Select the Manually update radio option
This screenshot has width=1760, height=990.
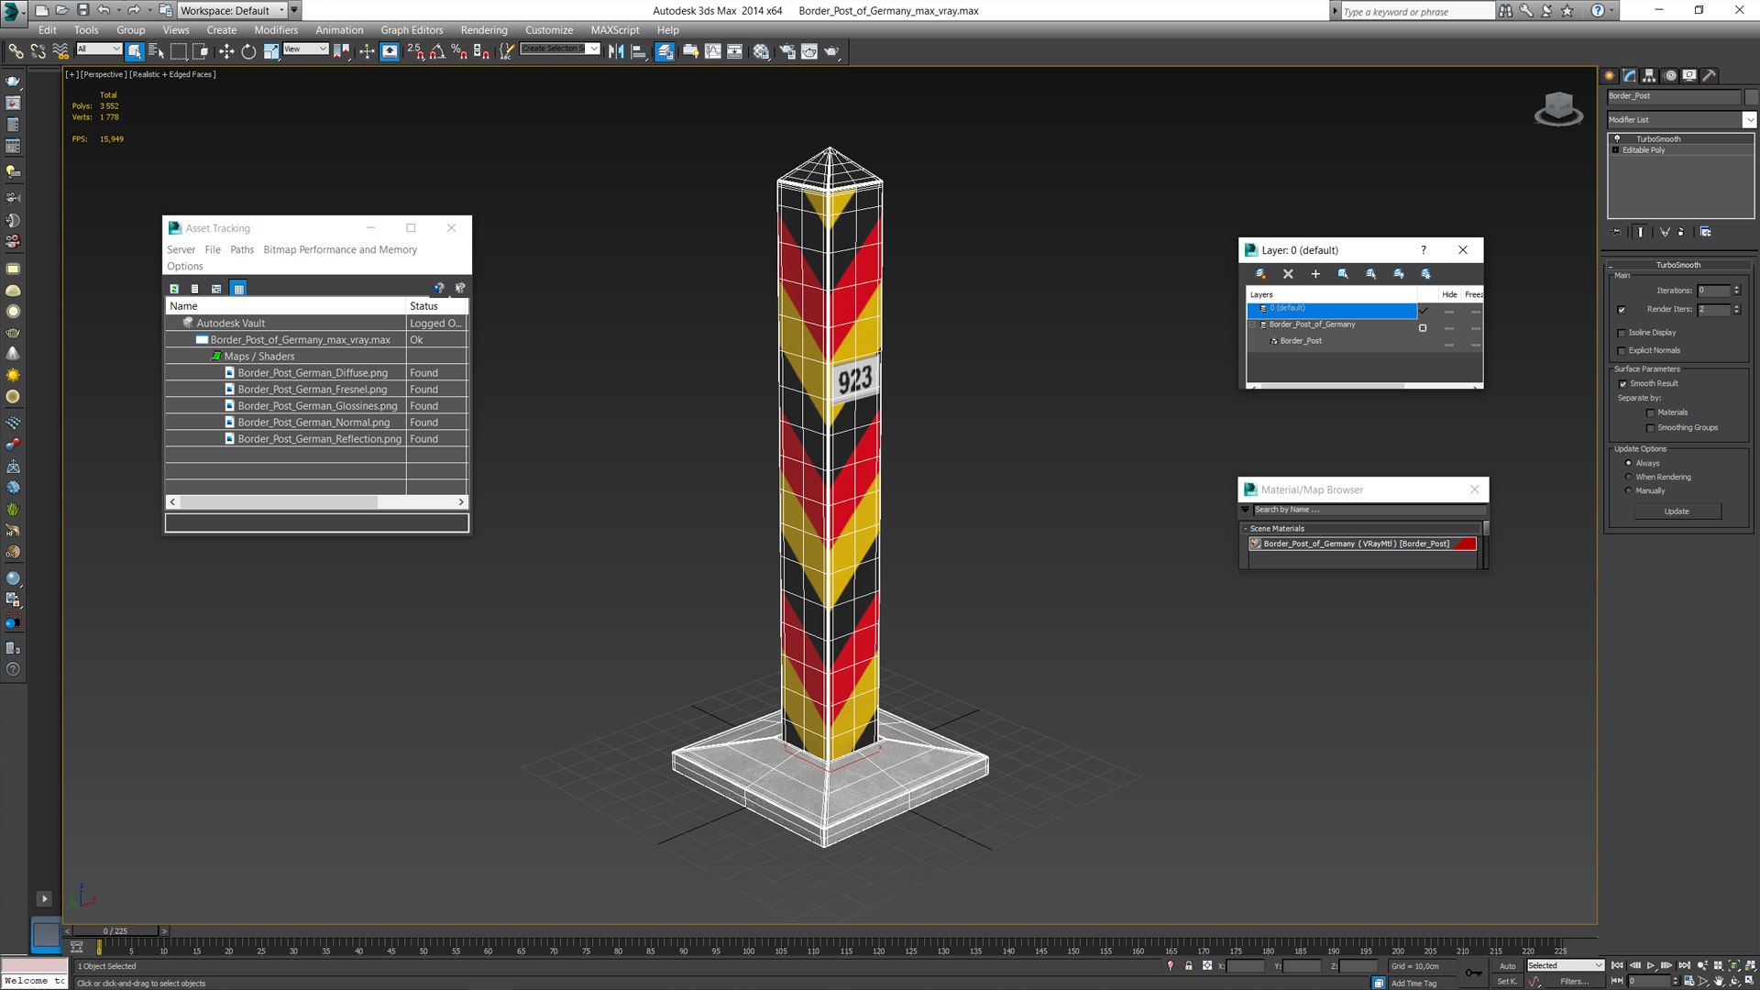coord(1629,491)
